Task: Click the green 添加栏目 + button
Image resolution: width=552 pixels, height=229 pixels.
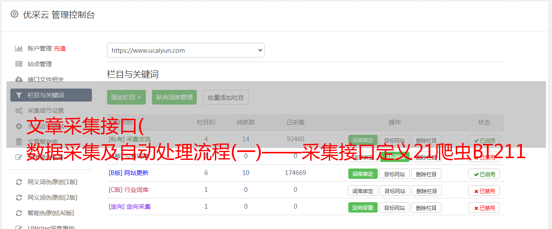Action: (x=126, y=97)
